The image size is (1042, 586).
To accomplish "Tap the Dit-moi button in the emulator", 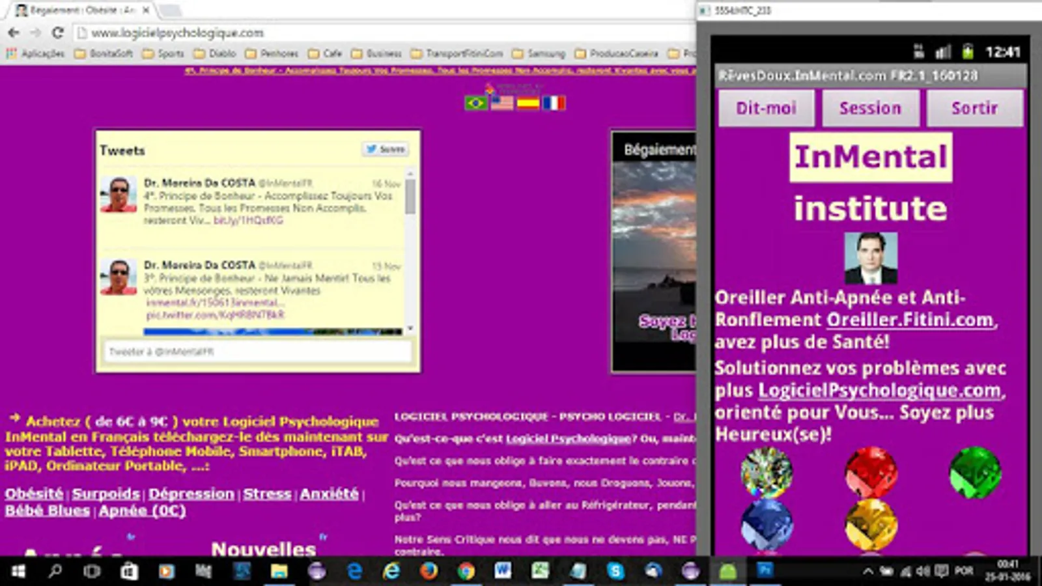I will (767, 108).
